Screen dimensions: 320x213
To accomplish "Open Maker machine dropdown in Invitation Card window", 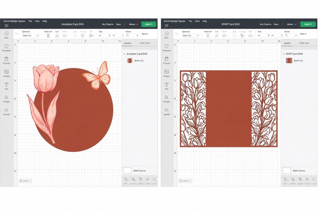I will (133, 24).
